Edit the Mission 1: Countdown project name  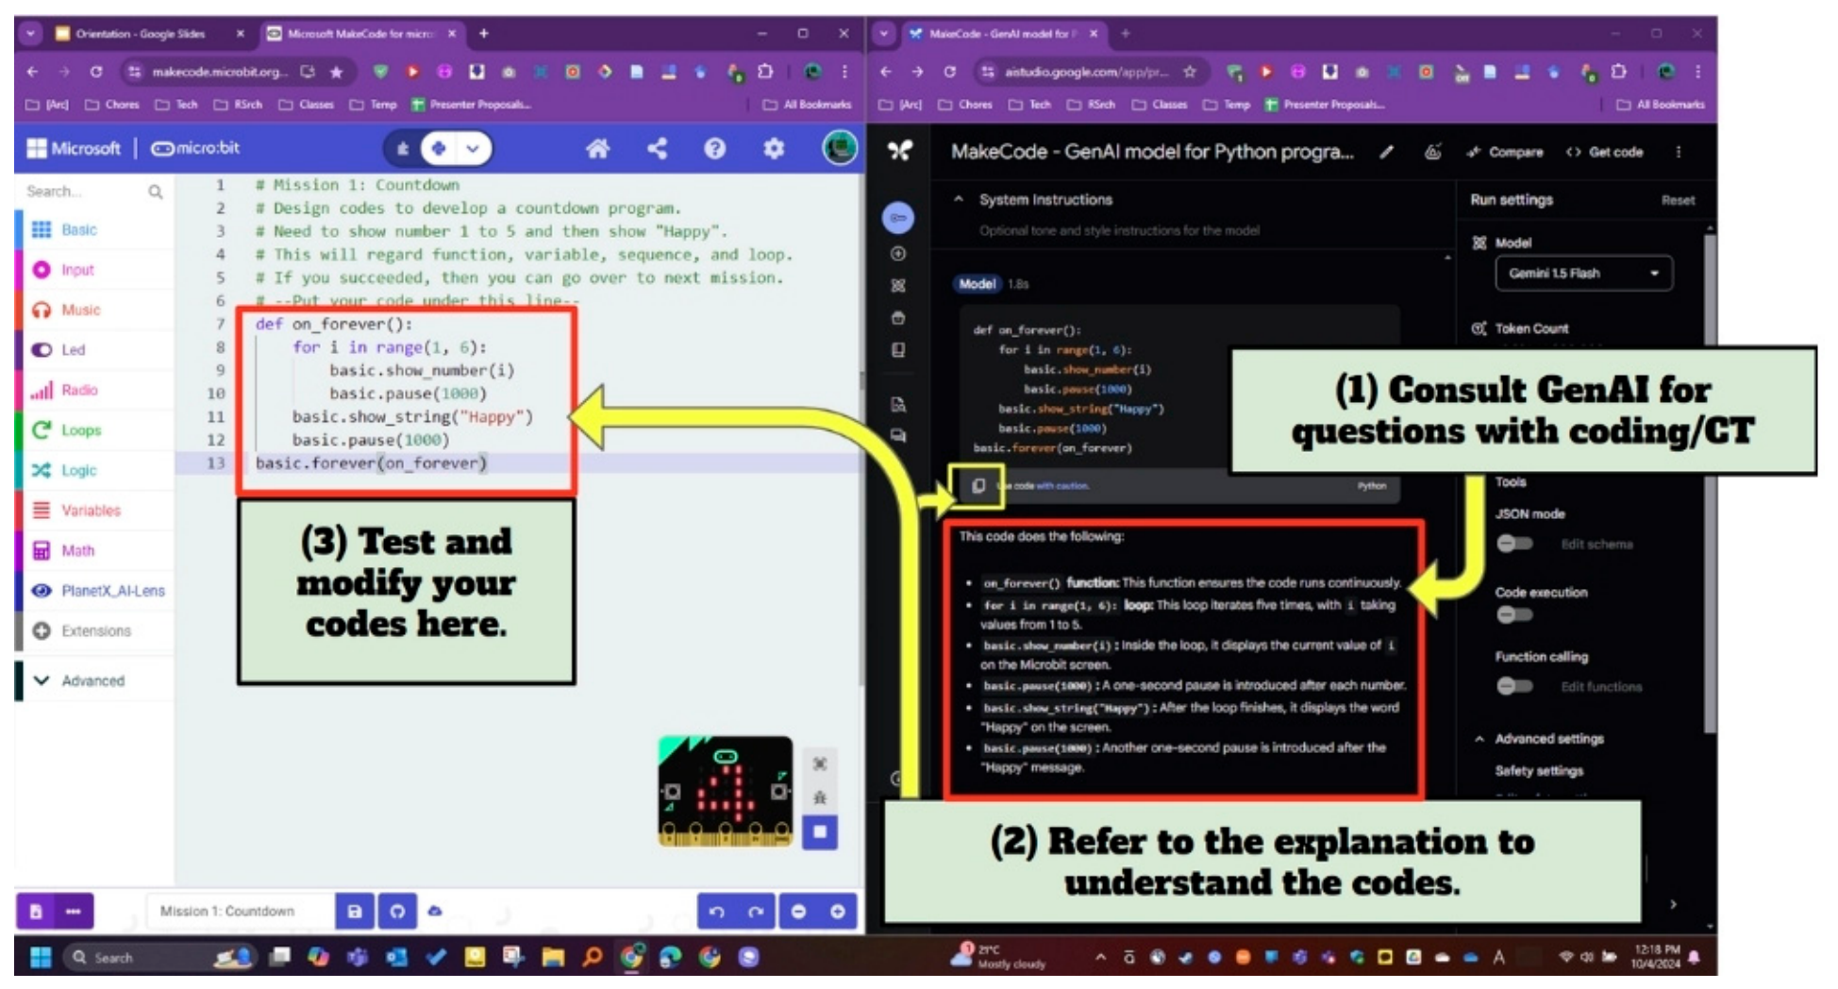pyautogui.click(x=241, y=912)
